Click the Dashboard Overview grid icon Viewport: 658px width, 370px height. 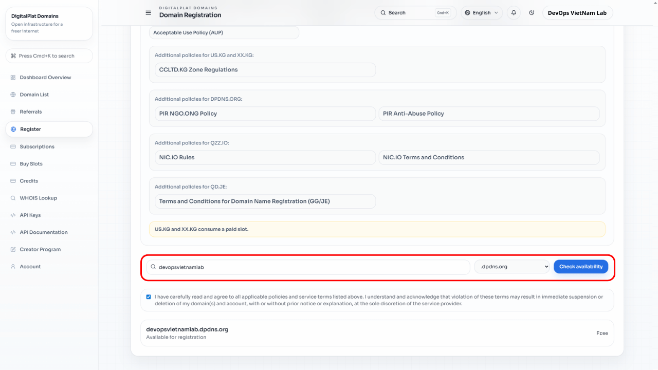(13, 78)
